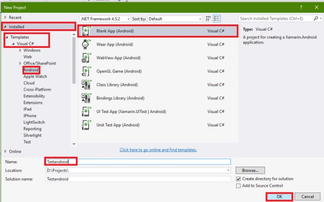Click the tree scrollbar up arrow
Viewport: 324px width, 202px height.
click(x=74, y=34)
